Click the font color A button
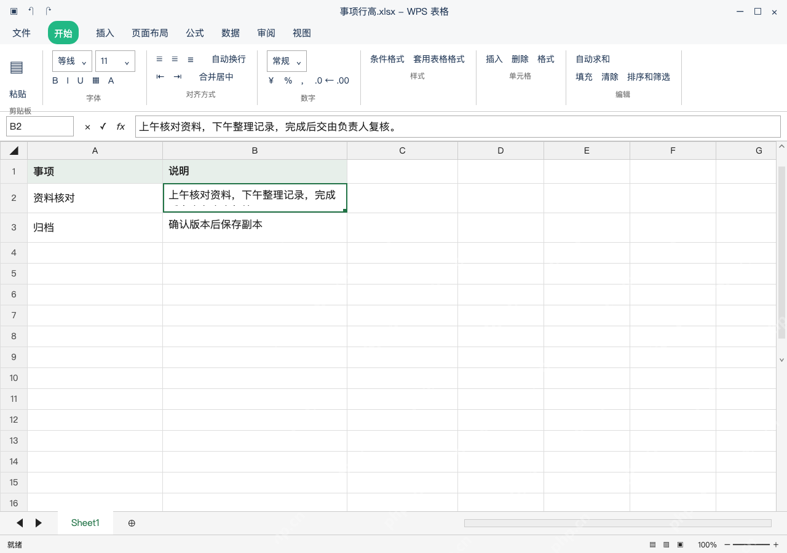Image resolution: width=787 pixels, height=553 pixels. pyautogui.click(x=111, y=80)
